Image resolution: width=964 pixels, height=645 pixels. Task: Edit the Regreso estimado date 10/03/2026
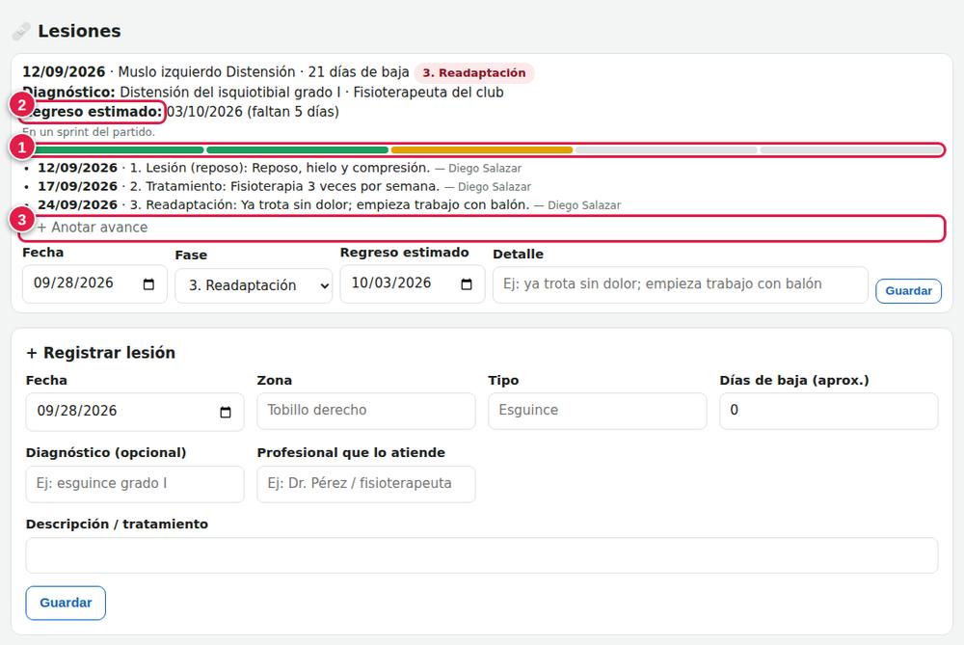tap(413, 284)
